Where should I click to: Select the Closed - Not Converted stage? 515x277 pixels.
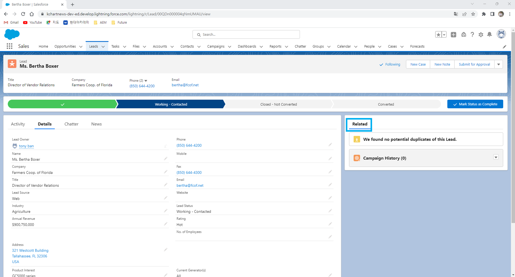[x=279, y=104]
